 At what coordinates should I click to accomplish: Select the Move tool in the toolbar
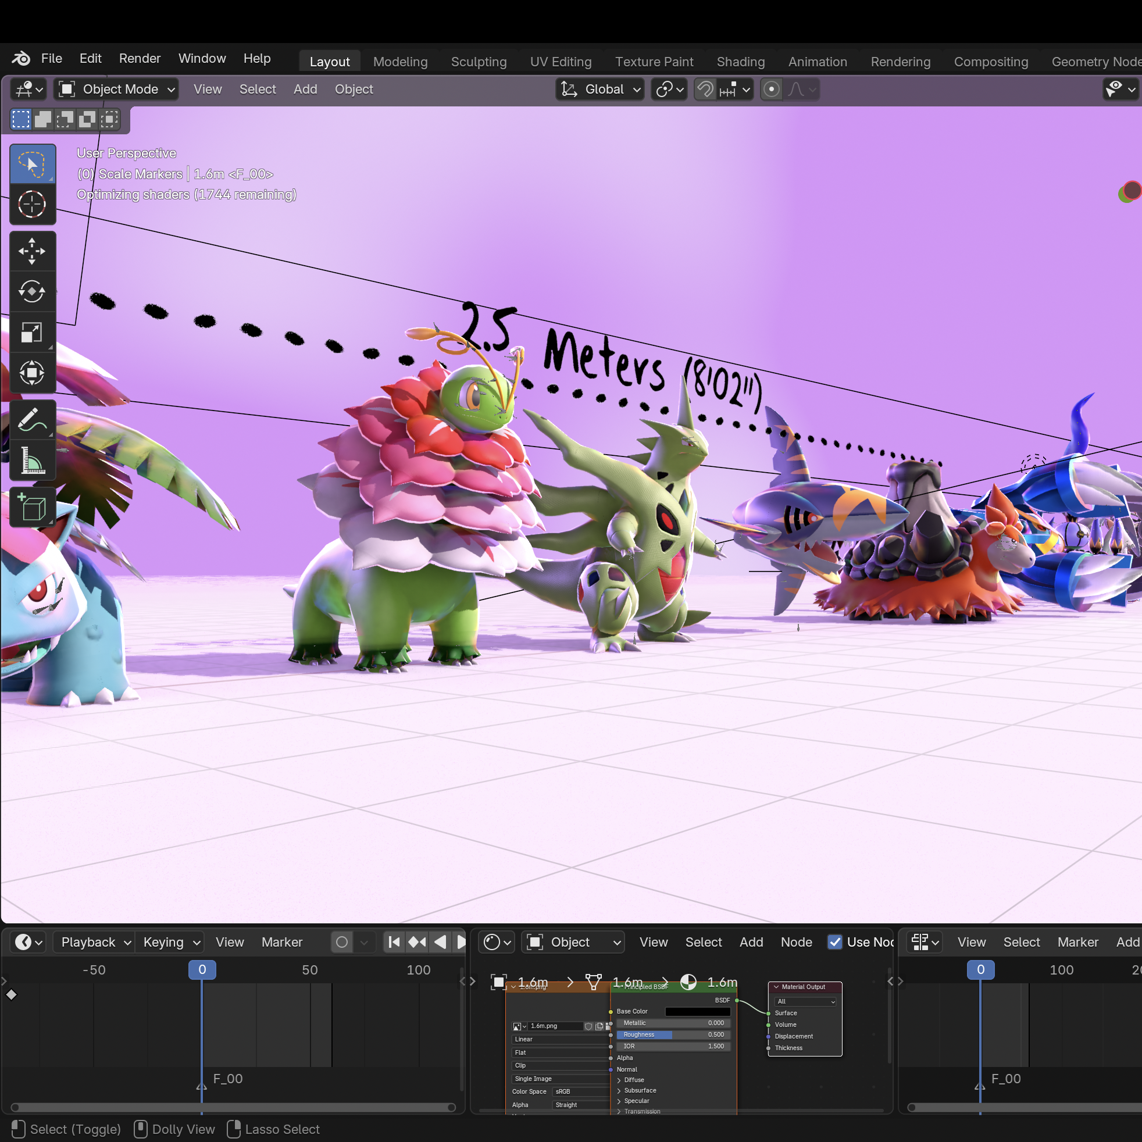pyautogui.click(x=32, y=251)
